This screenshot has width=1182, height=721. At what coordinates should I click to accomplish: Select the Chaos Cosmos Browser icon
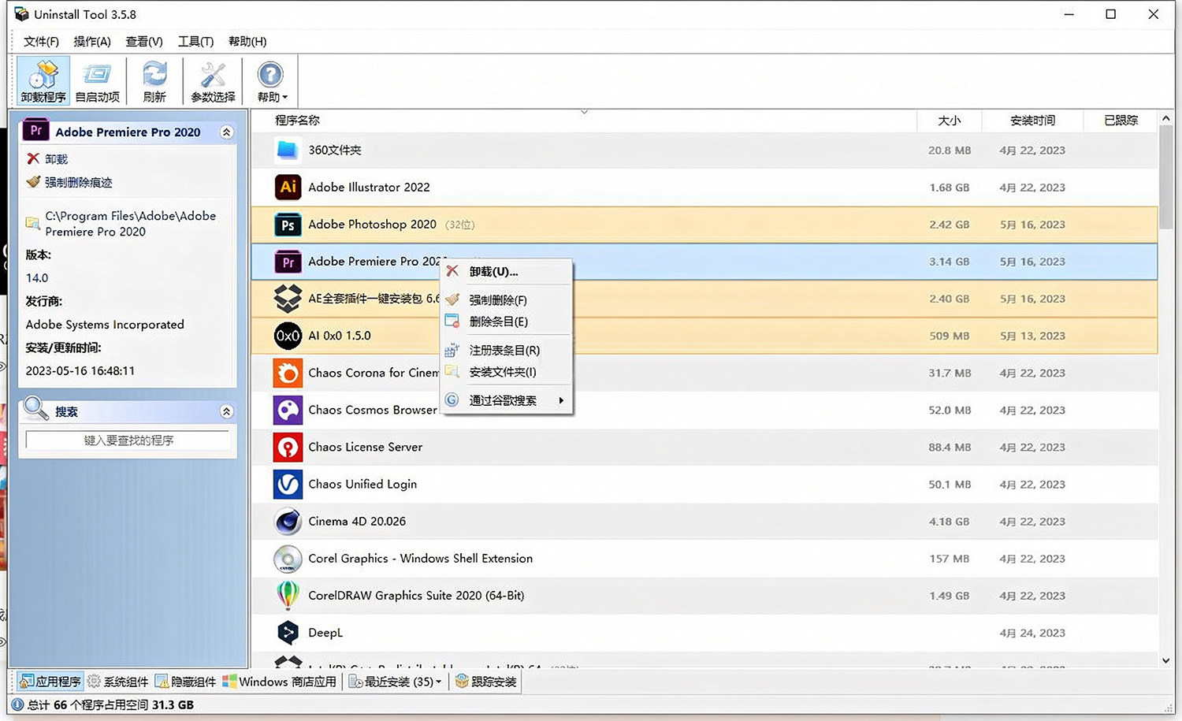288,410
